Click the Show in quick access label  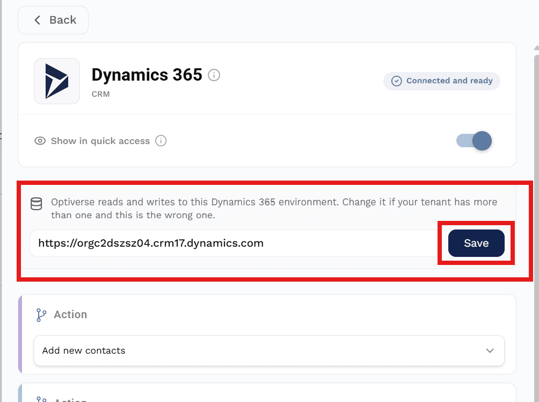(x=100, y=141)
